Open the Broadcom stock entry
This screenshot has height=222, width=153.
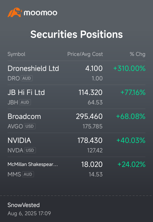(x=76, y=121)
